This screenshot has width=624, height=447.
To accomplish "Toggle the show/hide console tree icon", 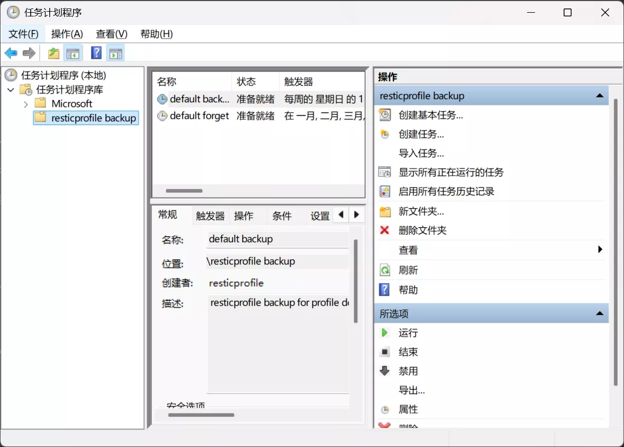I will point(73,53).
